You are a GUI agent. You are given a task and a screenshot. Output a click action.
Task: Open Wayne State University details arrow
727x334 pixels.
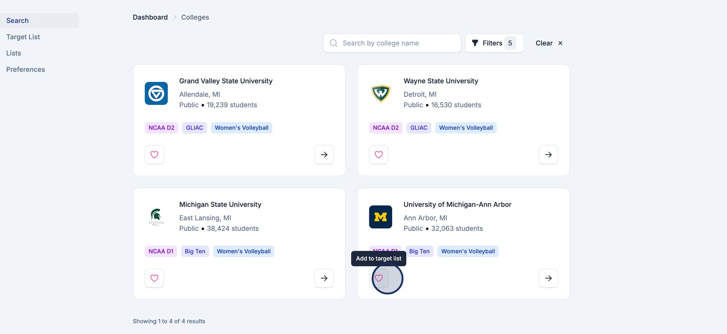tap(548, 155)
